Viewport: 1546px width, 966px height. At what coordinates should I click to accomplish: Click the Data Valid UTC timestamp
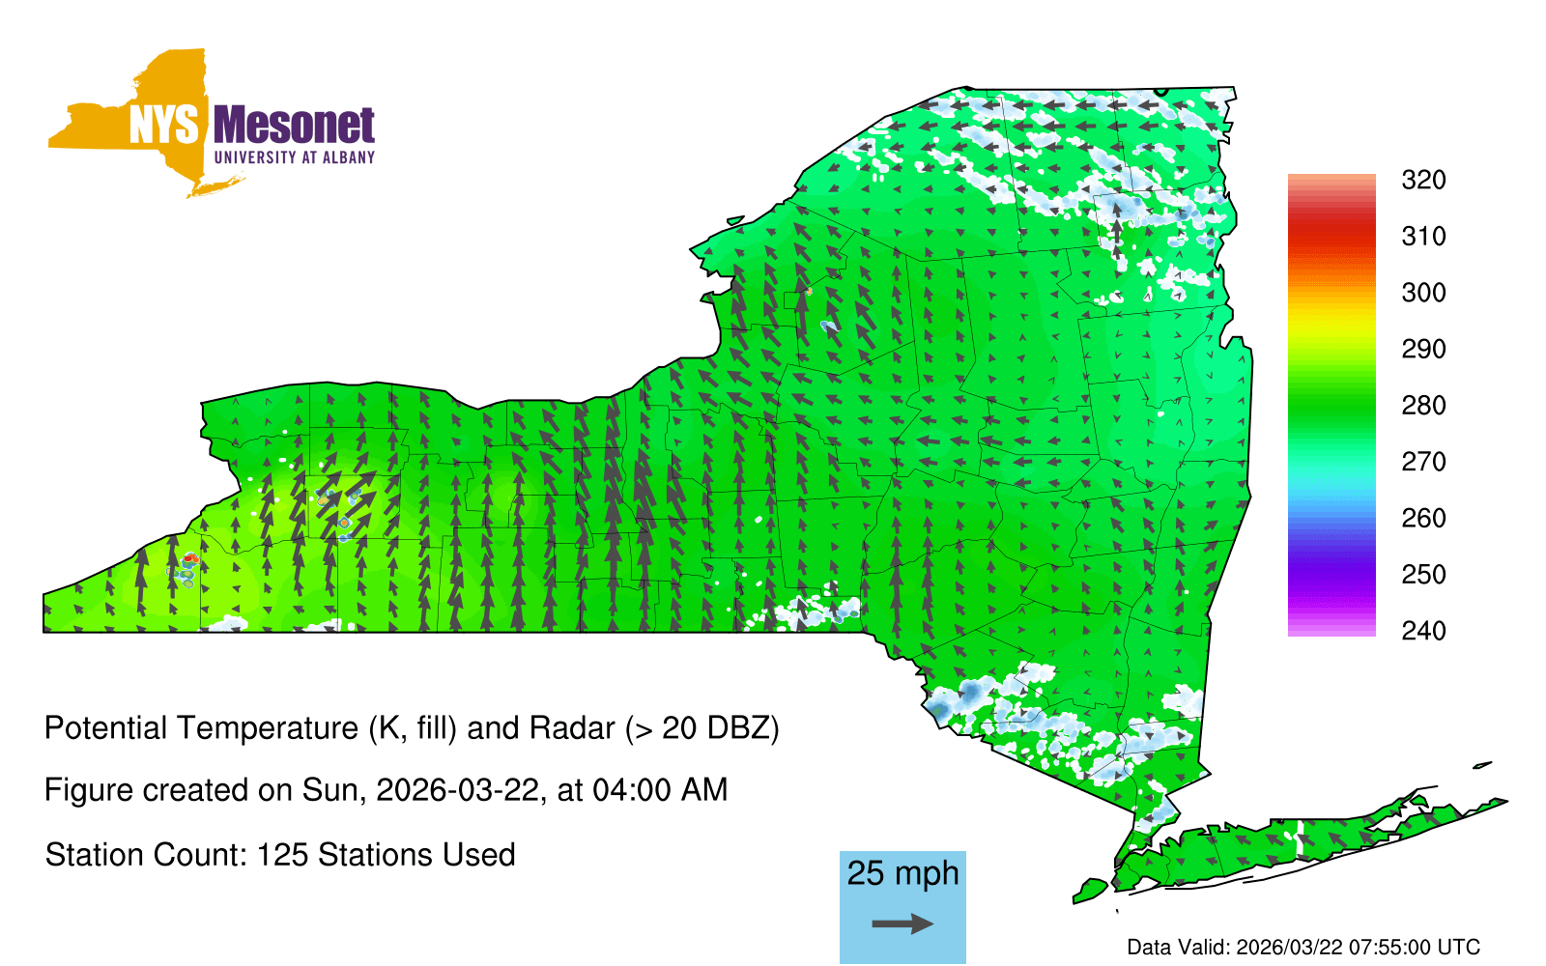pos(1303,947)
